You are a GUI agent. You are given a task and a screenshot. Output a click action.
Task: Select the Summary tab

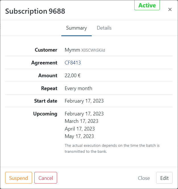(76, 28)
